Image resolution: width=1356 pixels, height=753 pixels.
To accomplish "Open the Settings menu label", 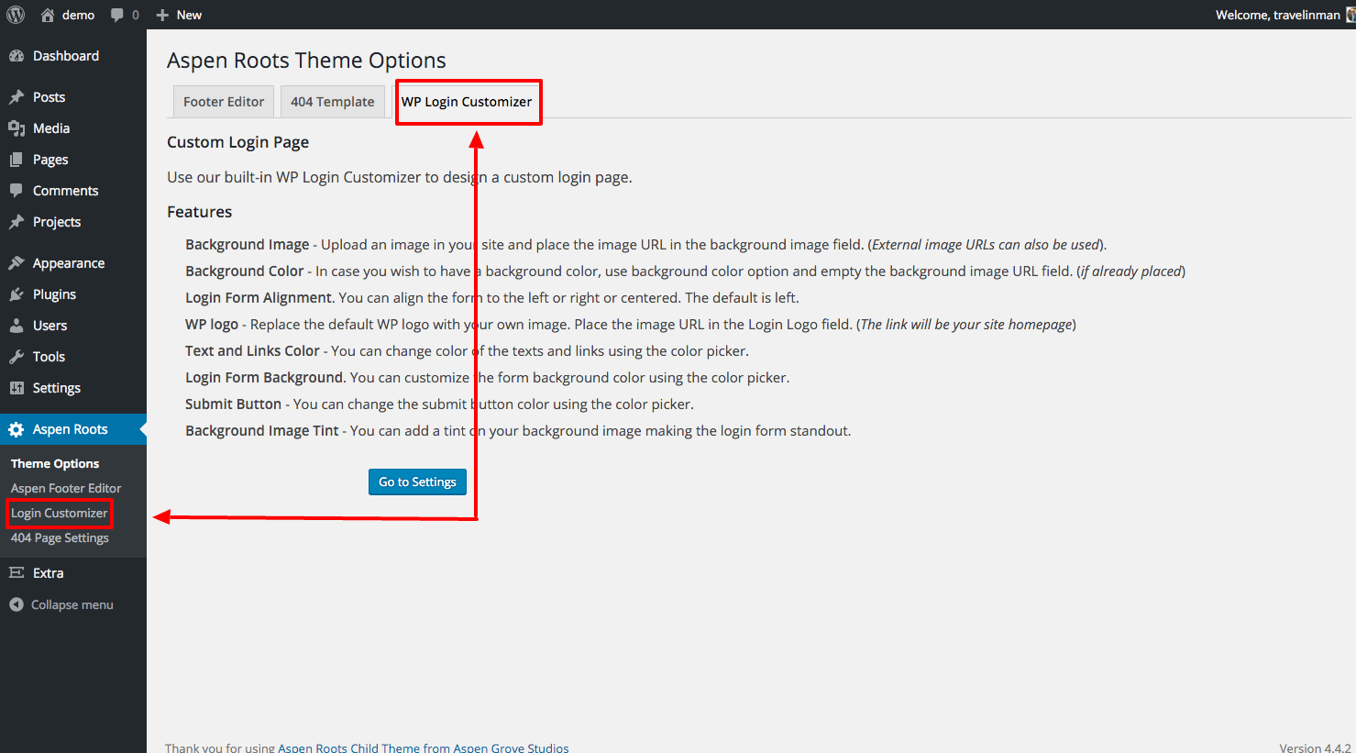I will [57, 388].
